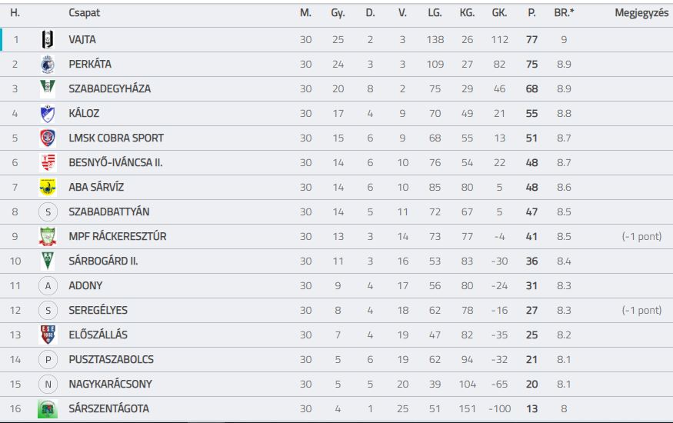This screenshot has height=423, width=673.
Task: Open the Aba Sárvíz yellow logo
Action: pyautogui.click(x=48, y=187)
